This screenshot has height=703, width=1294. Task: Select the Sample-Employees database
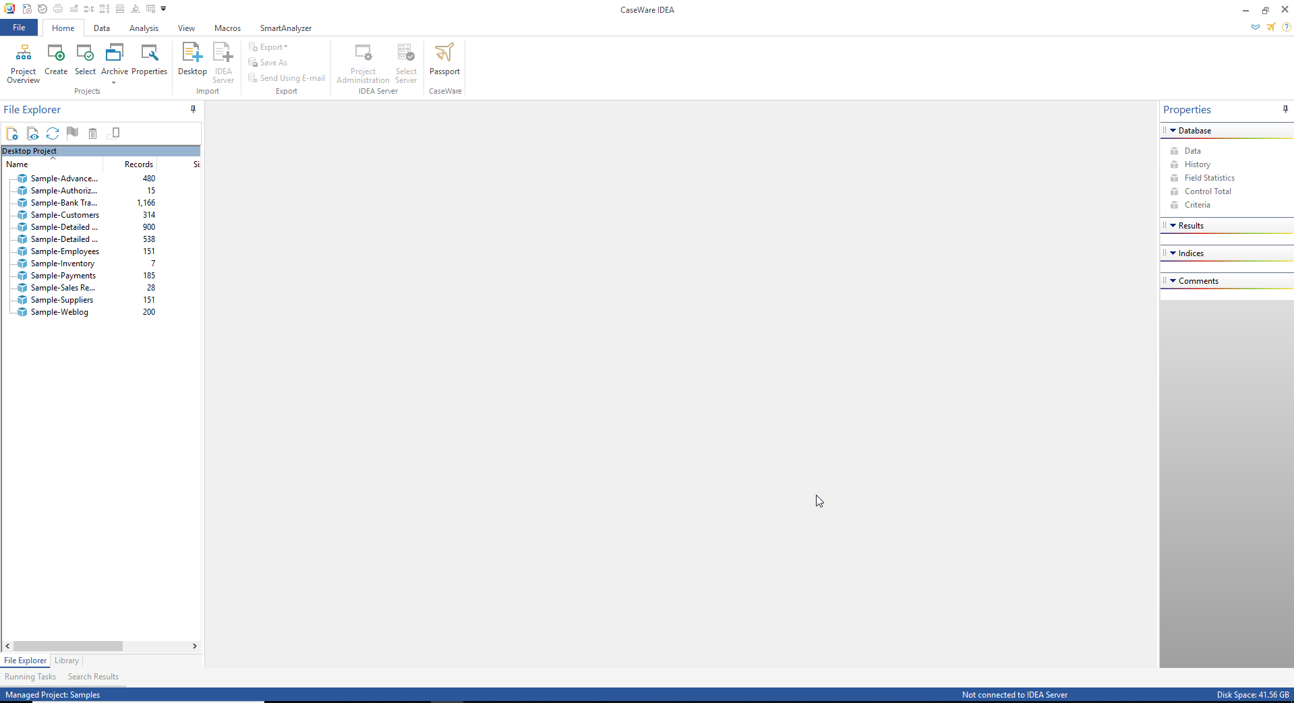coord(65,251)
